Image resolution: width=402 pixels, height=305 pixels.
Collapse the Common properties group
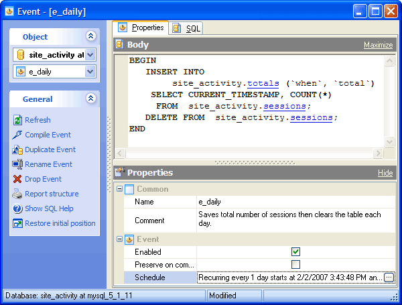120,189
